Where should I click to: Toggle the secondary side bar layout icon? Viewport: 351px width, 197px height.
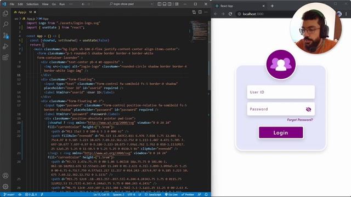[169, 4]
